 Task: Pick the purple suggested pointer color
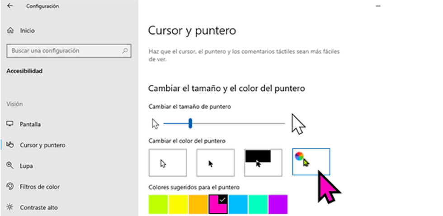[278, 204]
